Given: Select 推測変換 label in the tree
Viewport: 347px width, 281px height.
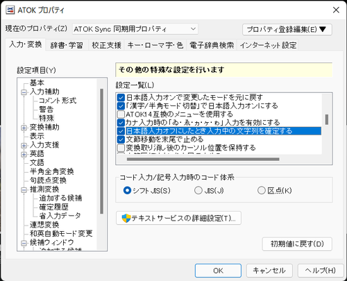Looking at the screenshot, I should coord(44,189).
